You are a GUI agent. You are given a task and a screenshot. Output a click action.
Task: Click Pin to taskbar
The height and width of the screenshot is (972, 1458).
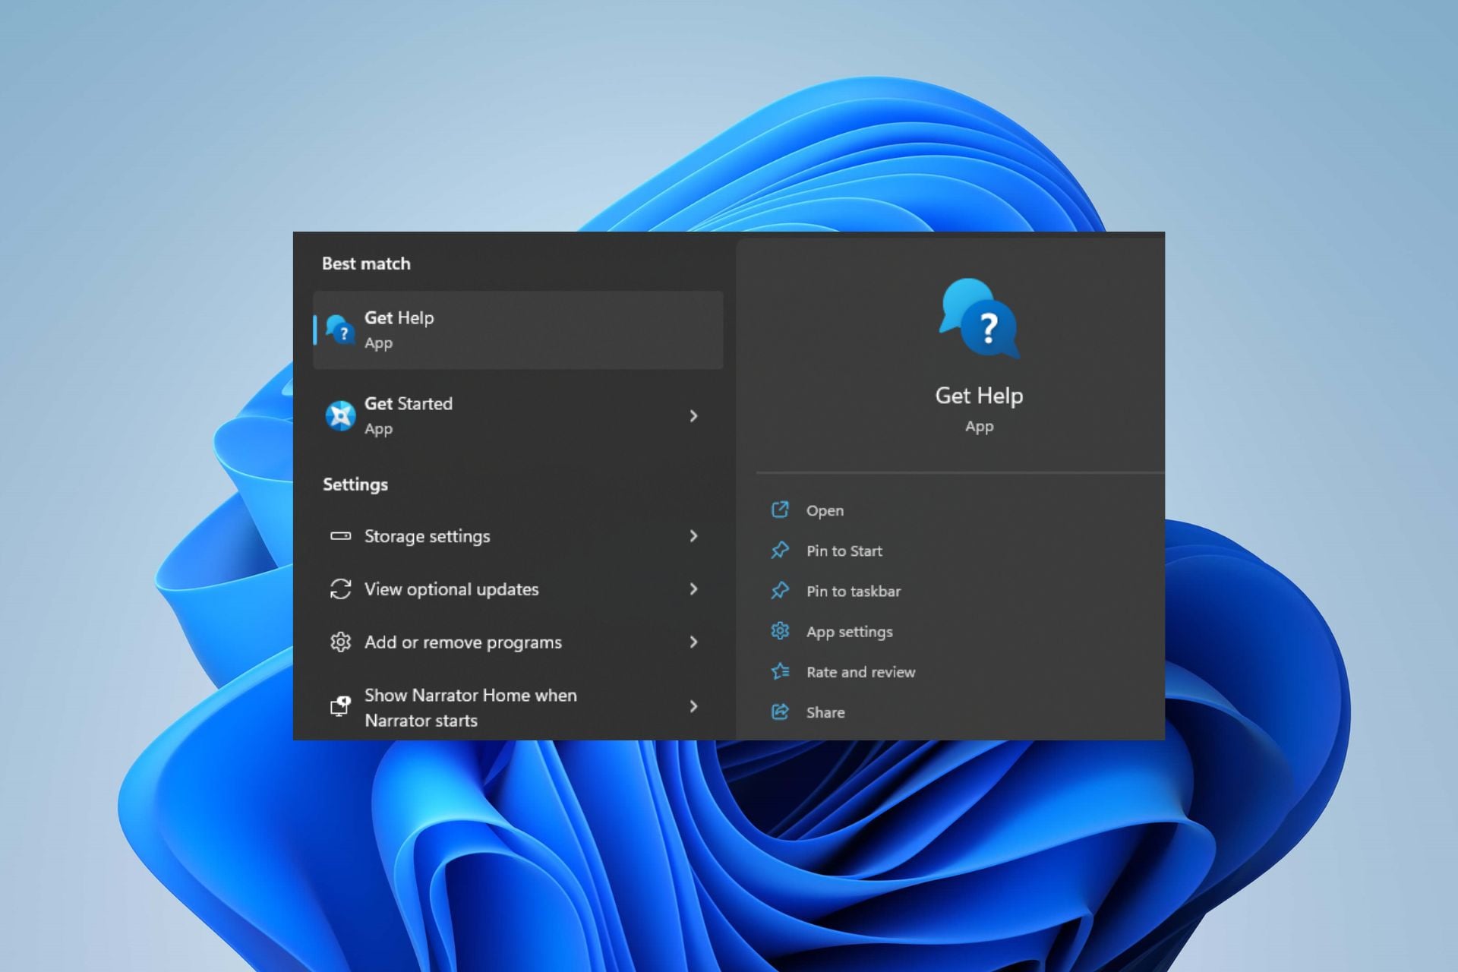(854, 591)
